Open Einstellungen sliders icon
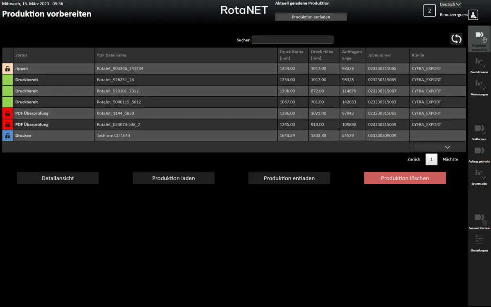Screen dimensions: 491x307 click(479, 242)
